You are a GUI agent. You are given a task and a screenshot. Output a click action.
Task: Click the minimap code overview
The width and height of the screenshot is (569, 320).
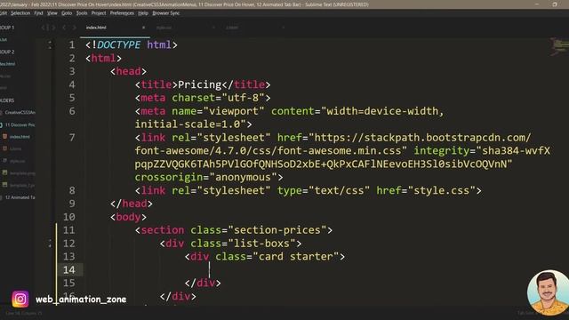coord(559,47)
